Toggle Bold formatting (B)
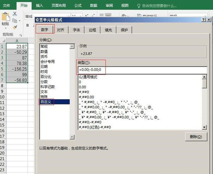The width and height of the screenshot is (213, 174). pos(28,25)
